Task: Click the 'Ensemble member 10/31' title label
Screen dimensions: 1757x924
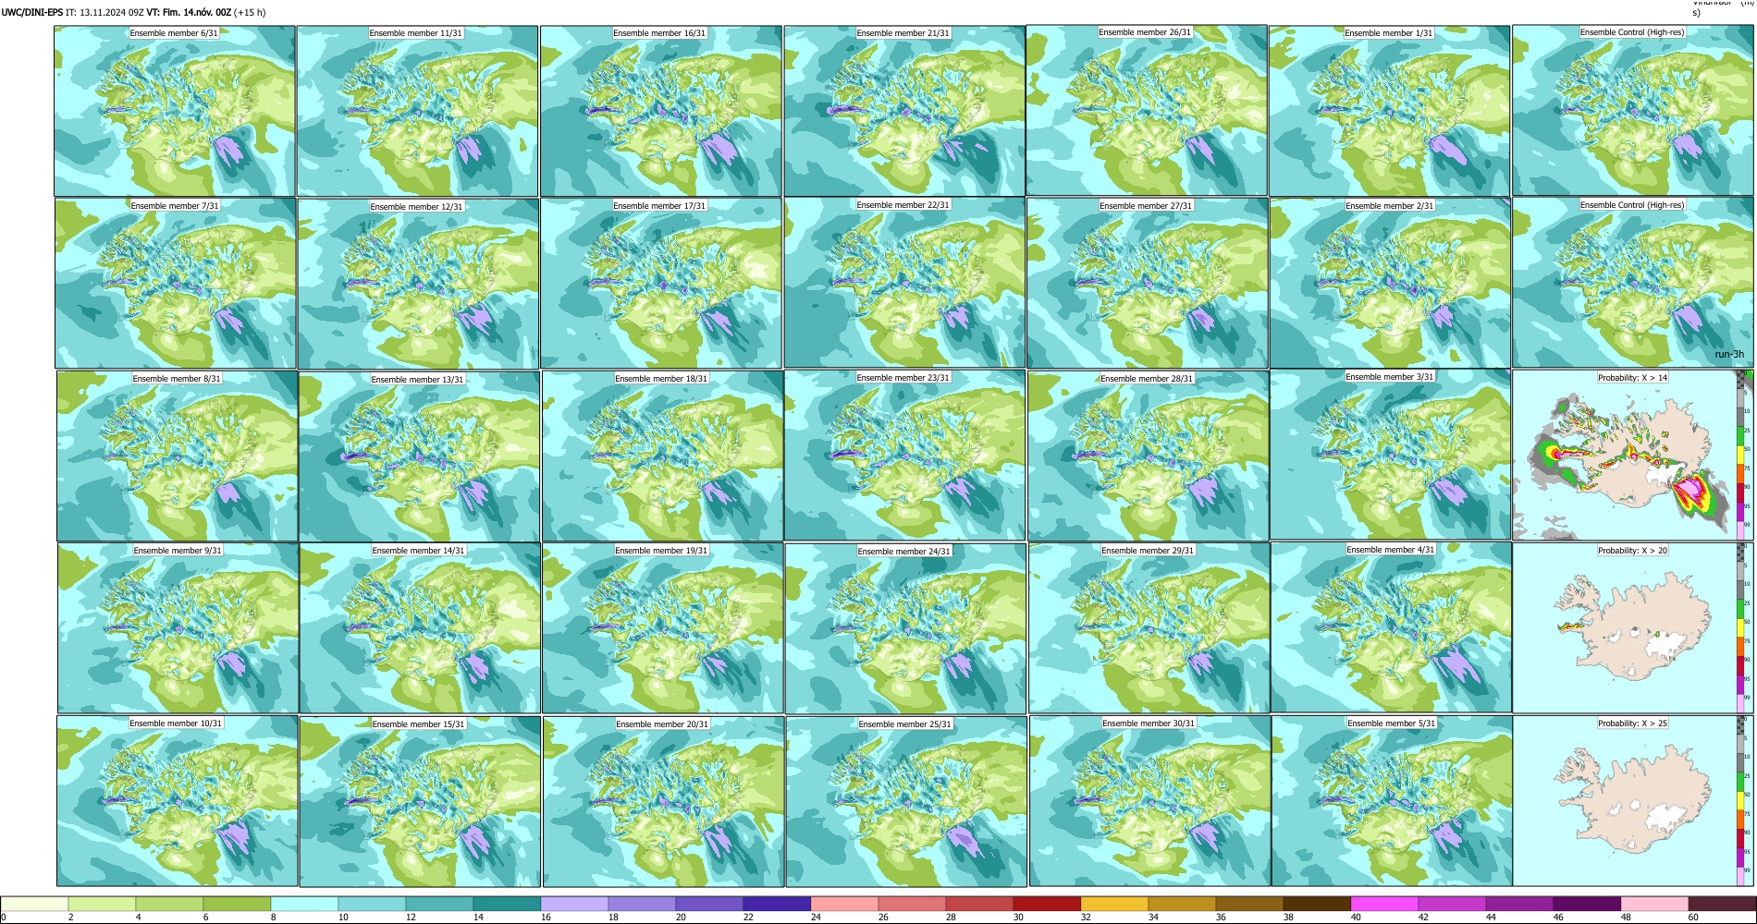Action: (176, 723)
